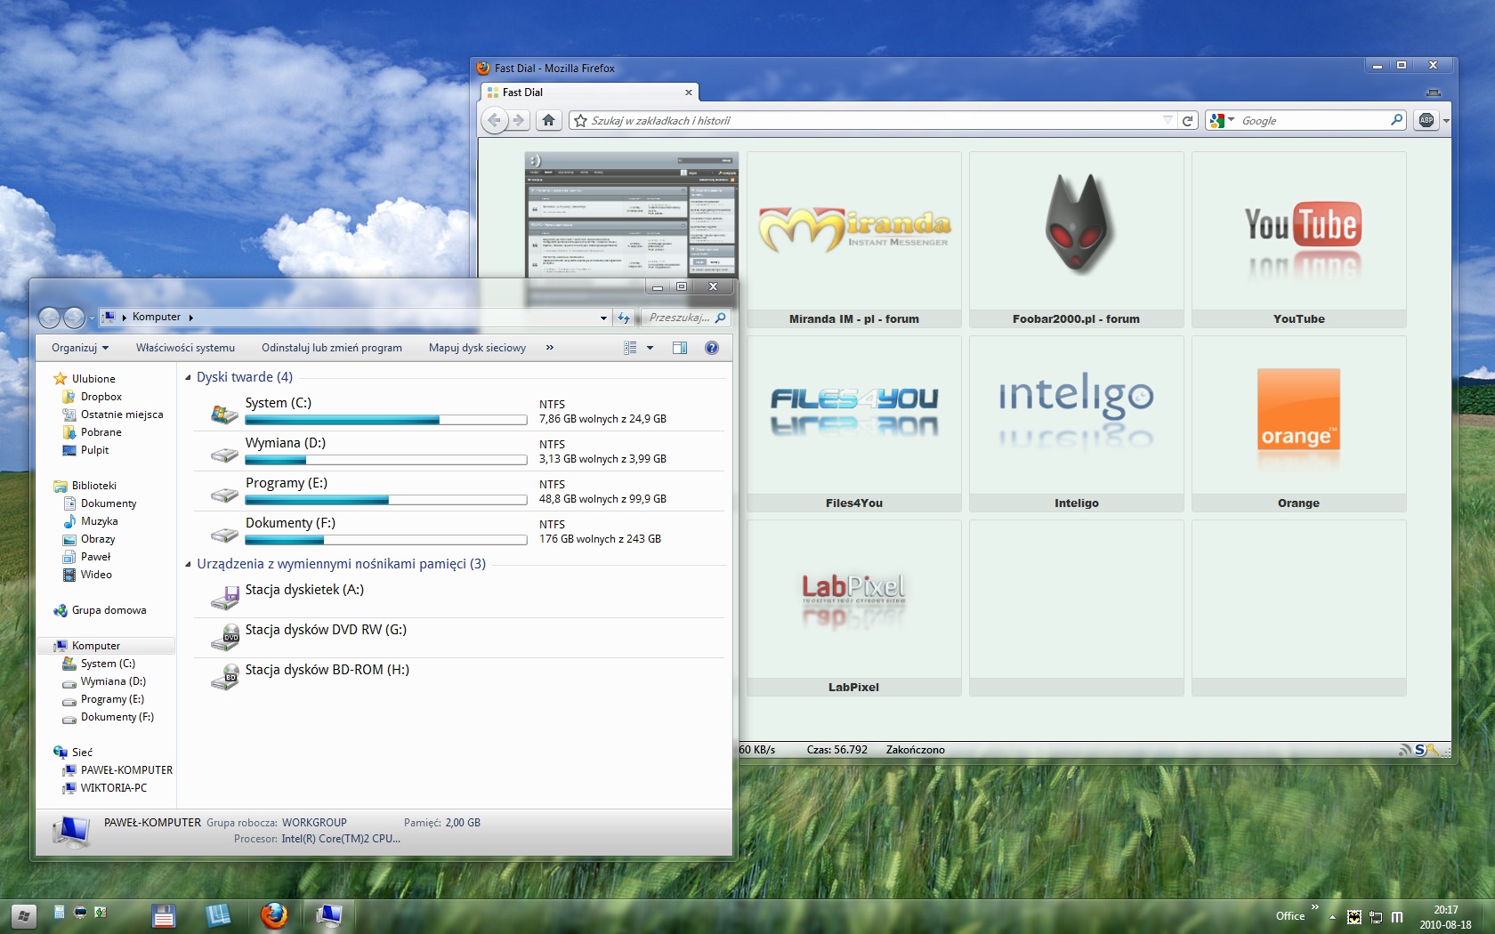Open recent pages dropdown beside Explorer arrows
Viewport: 1495px width, 934px height.
tap(92, 318)
